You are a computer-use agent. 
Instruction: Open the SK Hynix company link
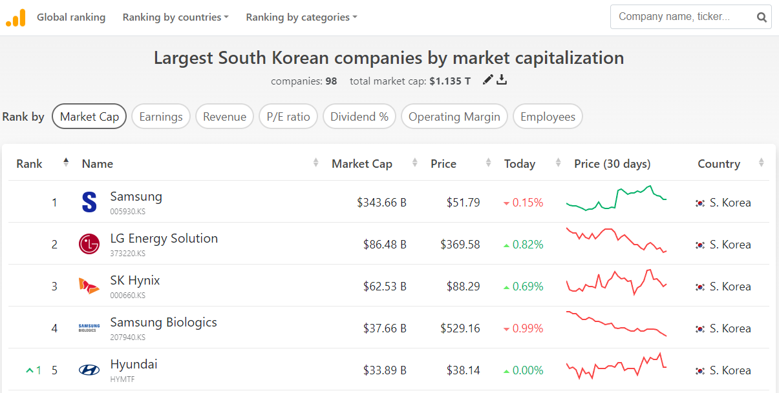pos(135,280)
